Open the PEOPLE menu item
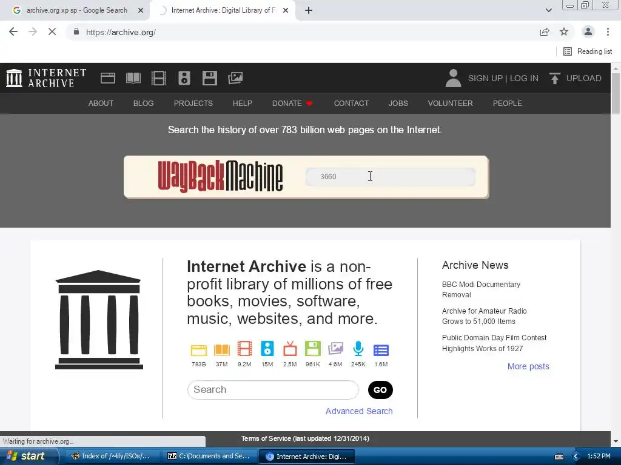The image size is (621, 465). pyautogui.click(x=508, y=103)
